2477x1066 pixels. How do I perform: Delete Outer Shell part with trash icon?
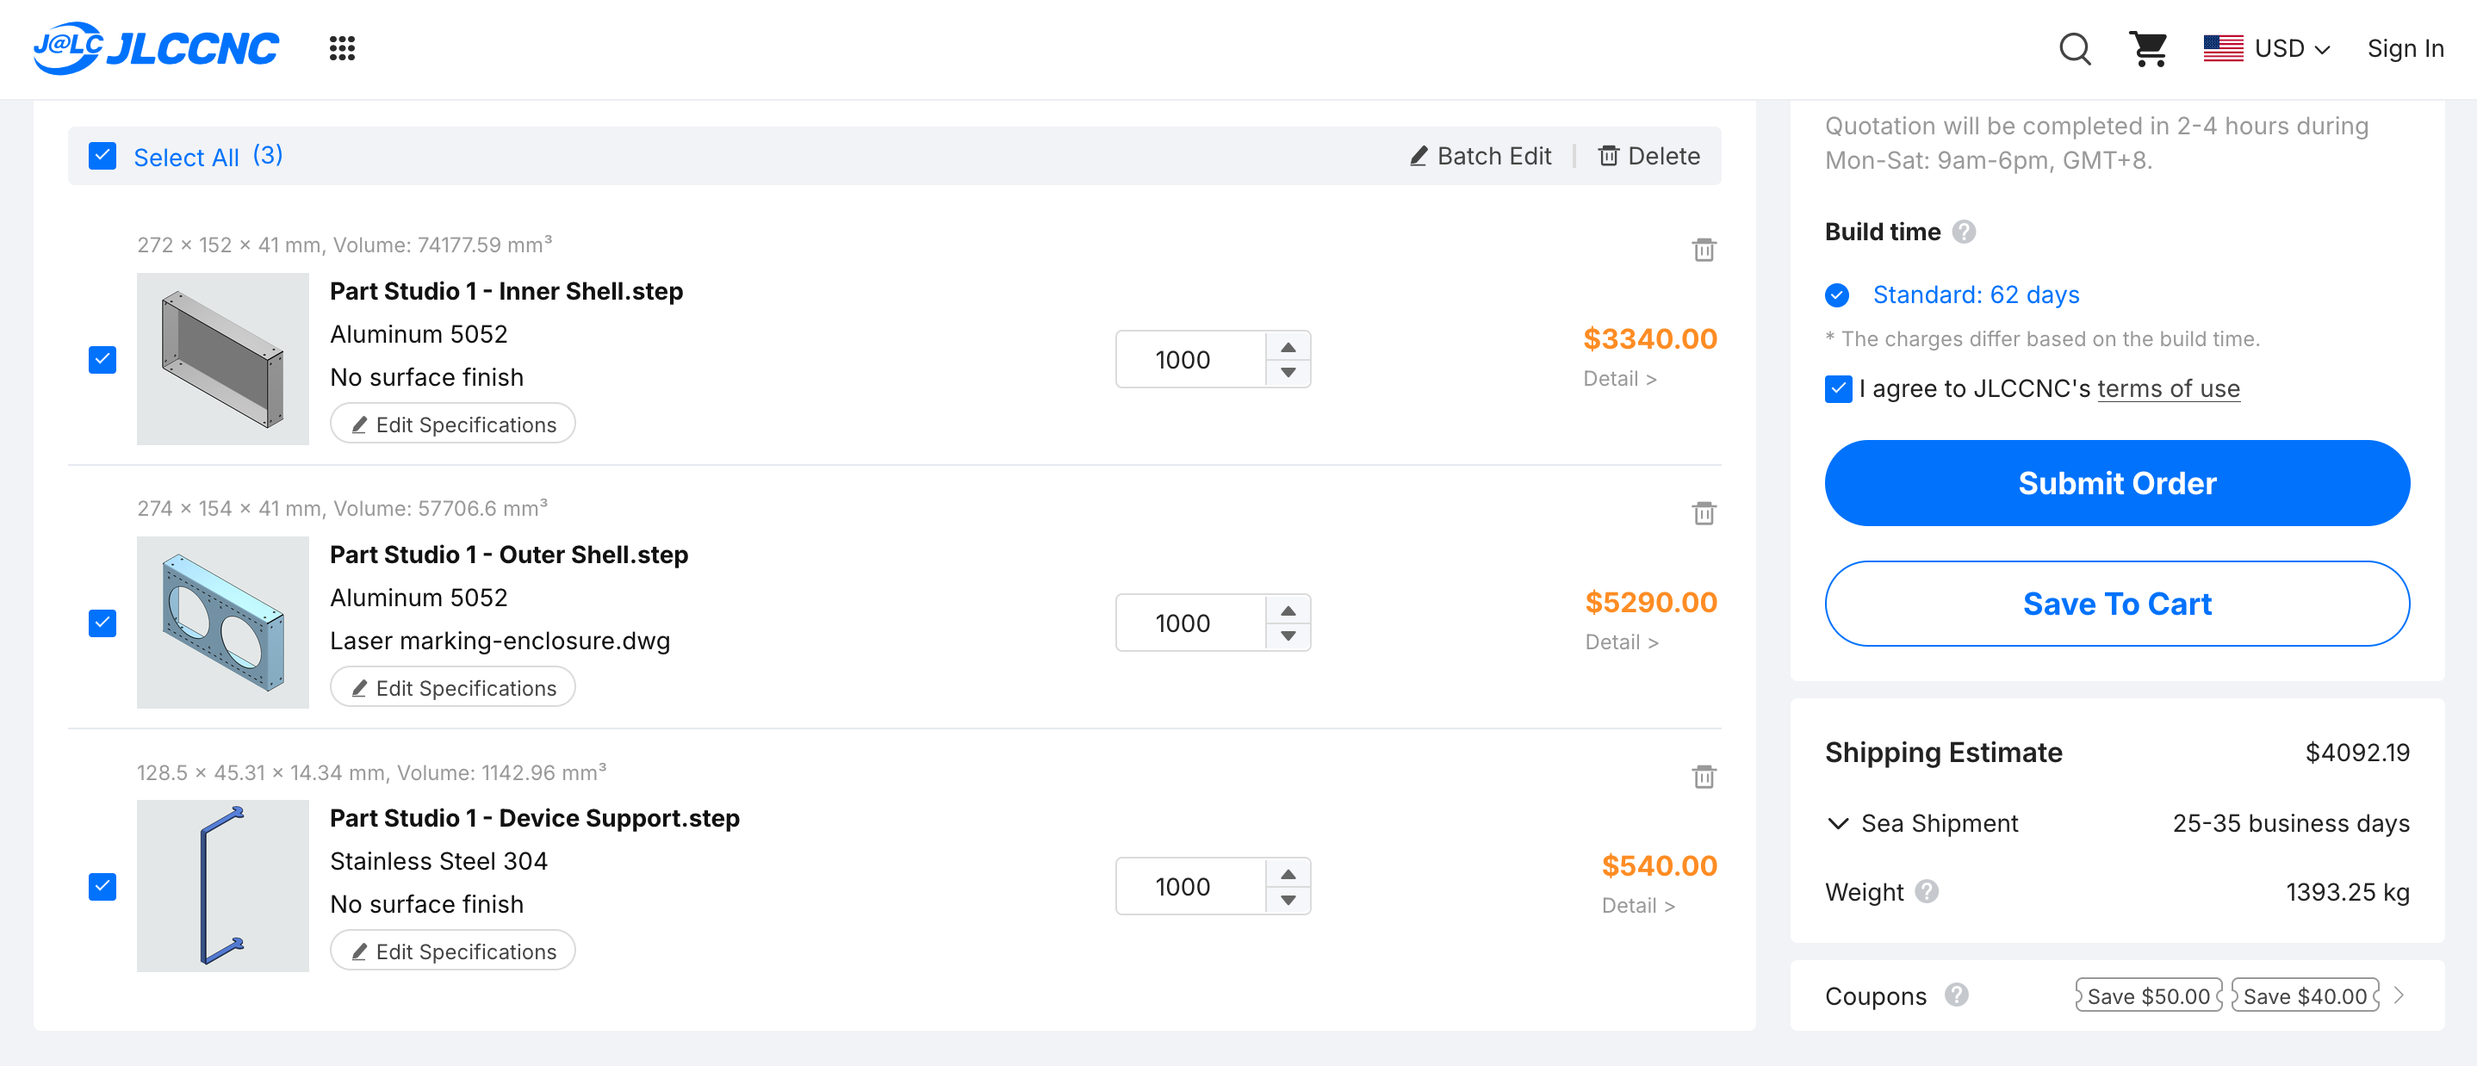point(1703,513)
